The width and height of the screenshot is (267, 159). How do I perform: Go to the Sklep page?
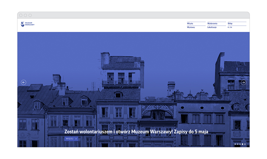point(230,23)
